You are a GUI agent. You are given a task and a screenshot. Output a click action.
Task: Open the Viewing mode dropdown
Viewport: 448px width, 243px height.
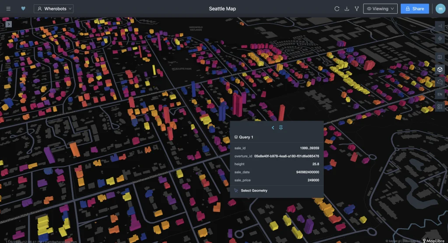(380, 9)
